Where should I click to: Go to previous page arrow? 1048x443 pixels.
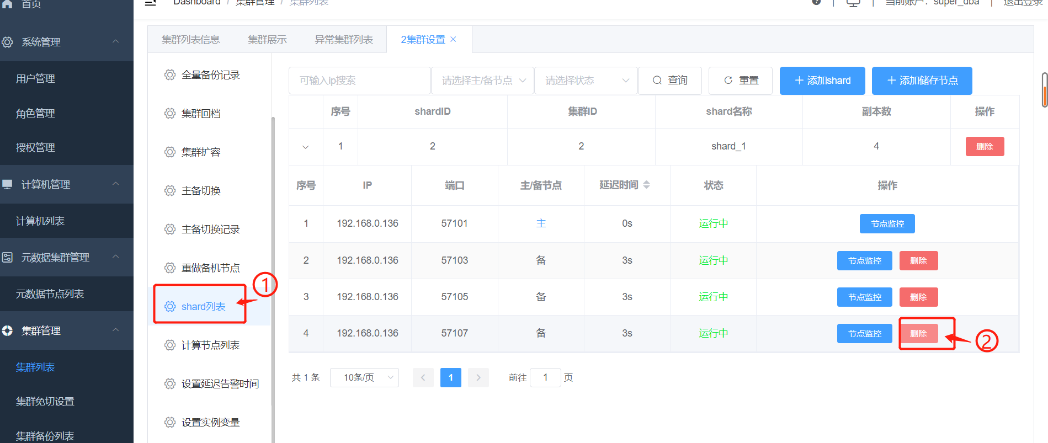point(423,377)
